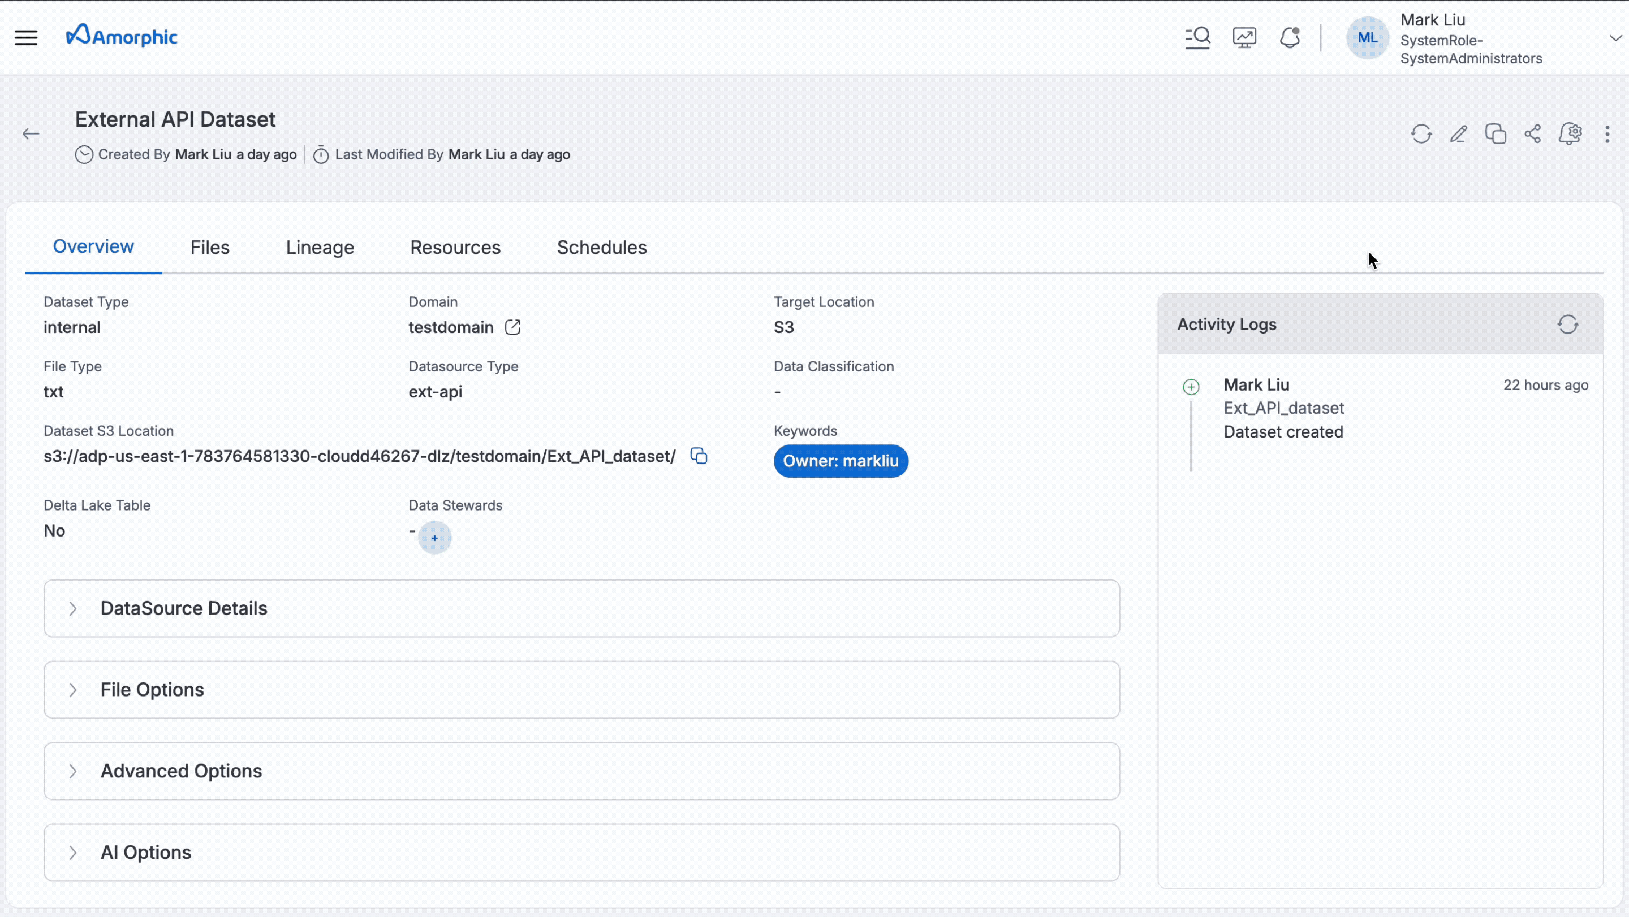Screen dimensions: 1629x917
Task: Select the edit pencil icon in the header
Action: (x=1458, y=133)
